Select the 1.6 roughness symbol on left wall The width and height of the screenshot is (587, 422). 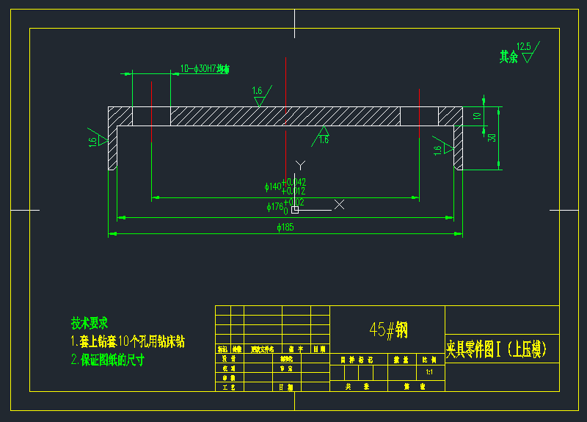tap(98, 137)
